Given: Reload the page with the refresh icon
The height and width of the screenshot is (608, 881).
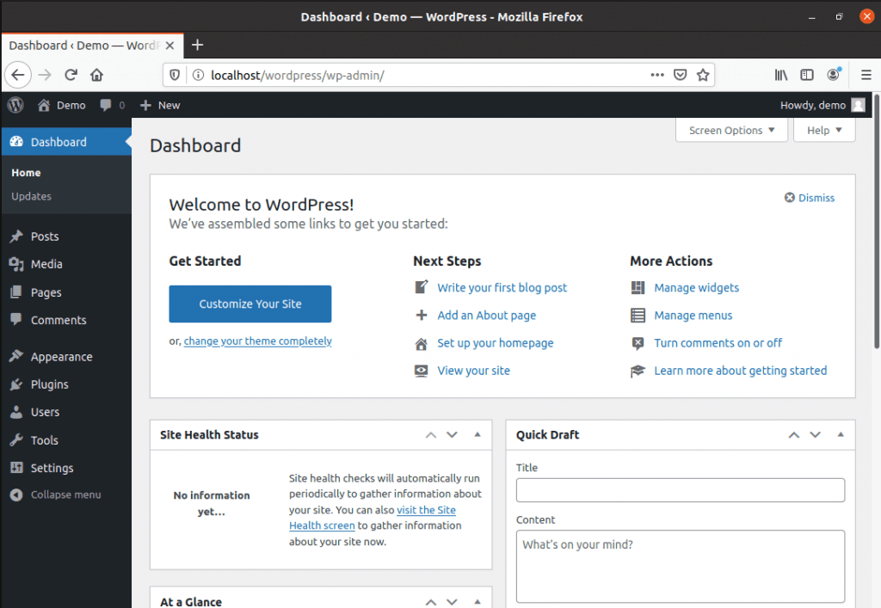Looking at the screenshot, I should pos(71,75).
